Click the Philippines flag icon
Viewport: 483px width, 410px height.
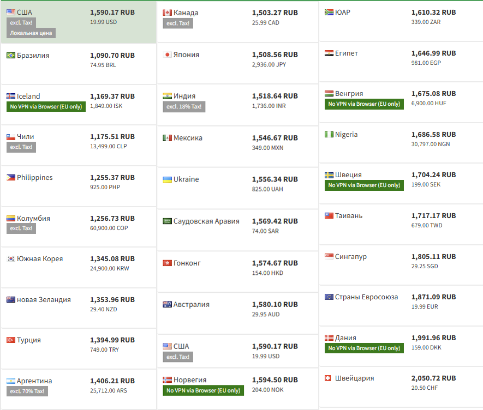coord(11,177)
